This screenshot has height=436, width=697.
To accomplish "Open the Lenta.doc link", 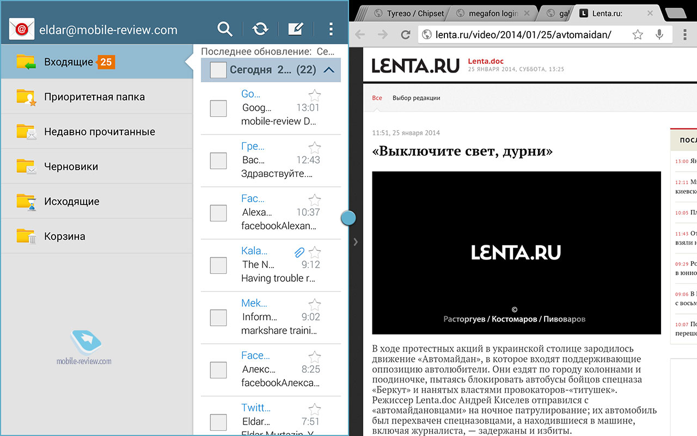I will point(486,60).
